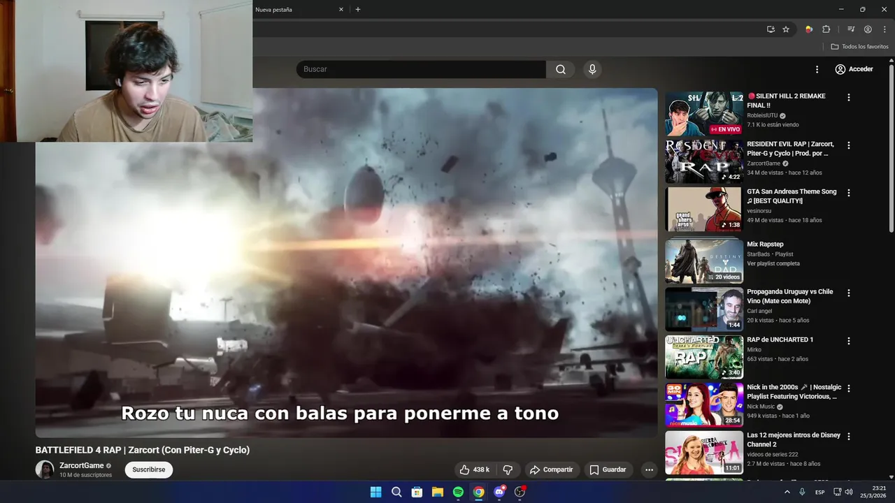
Task: Open Chrome three-dot menu
Action: 885,29
